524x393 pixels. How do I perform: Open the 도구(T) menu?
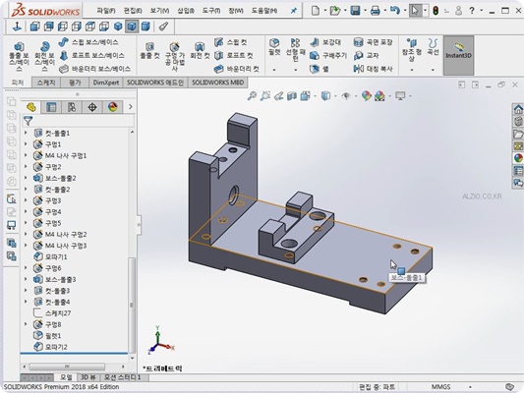pyautogui.click(x=210, y=11)
